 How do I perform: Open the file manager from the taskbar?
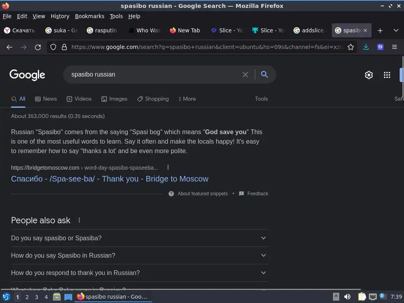tap(57, 297)
